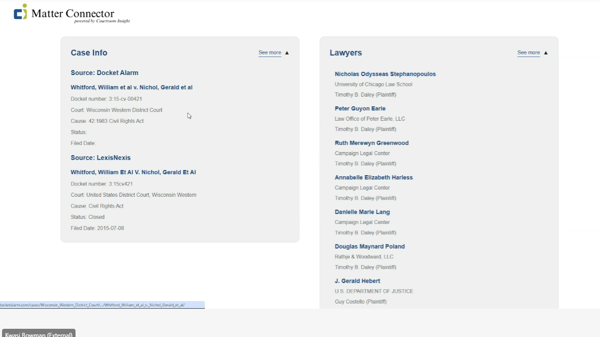Open Douglas Maynard Poland lawyer profile
Viewport: 600px width, 337px height.
click(x=370, y=247)
